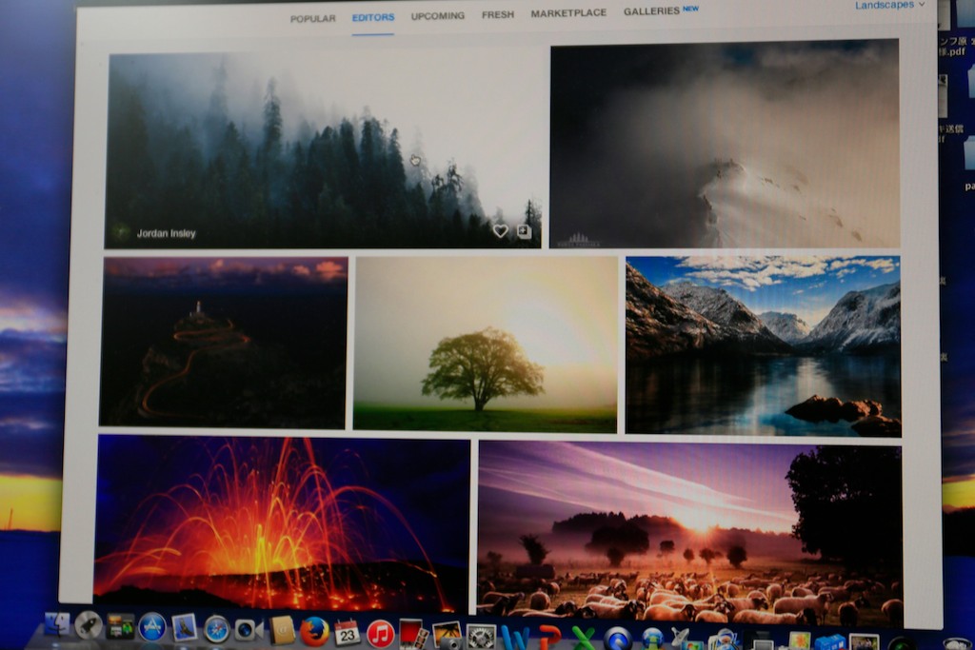This screenshot has height=650, width=975.
Task: Switch to the Upcoming tab
Action: [x=438, y=15]
